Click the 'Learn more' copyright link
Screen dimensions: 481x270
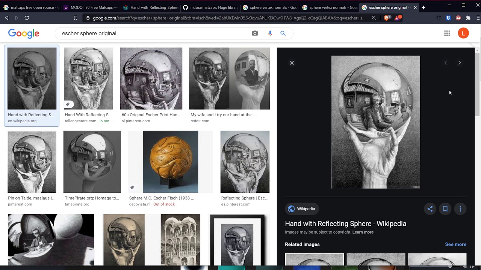363,232
